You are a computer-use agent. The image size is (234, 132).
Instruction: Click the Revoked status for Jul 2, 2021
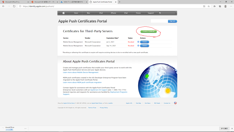click(131, 42)
